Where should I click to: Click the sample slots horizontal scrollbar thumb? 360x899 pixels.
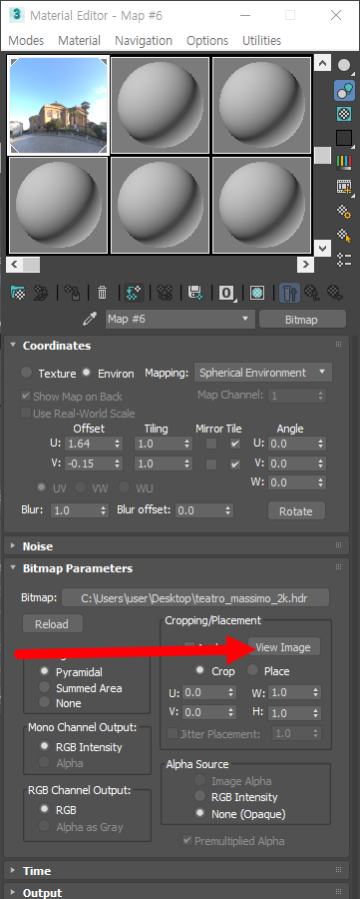coord(32,265)
